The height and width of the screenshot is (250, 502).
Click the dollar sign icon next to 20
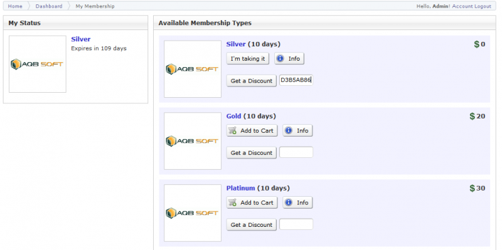pos(472,116)
